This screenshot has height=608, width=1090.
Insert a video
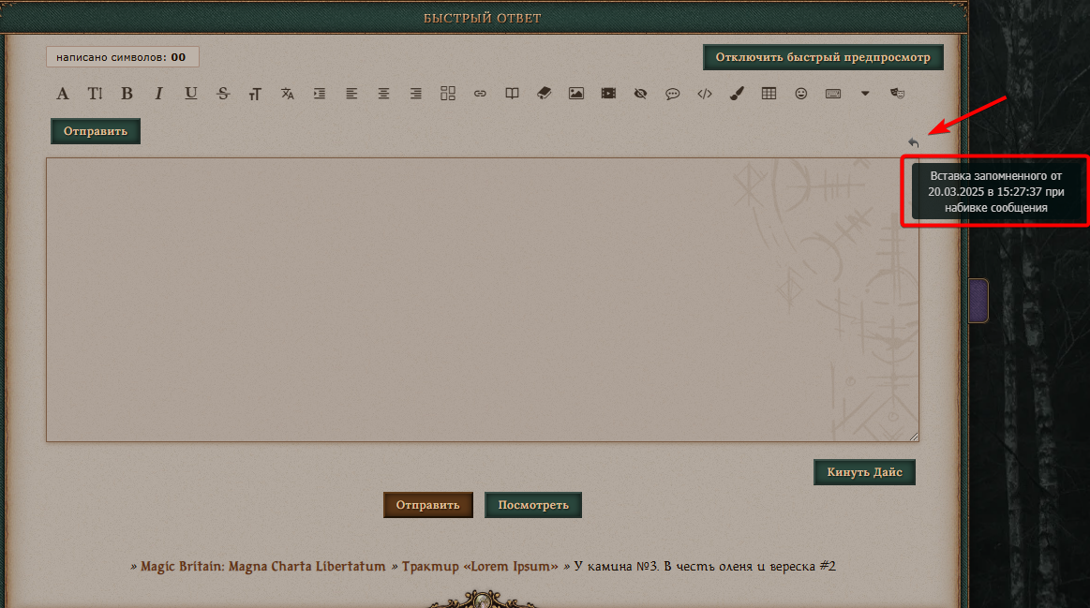click(x=608, y=94)
